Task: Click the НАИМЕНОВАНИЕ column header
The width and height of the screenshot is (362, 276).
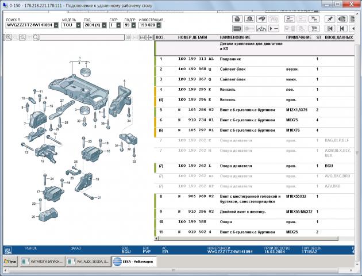Action: tap(235, 37)
